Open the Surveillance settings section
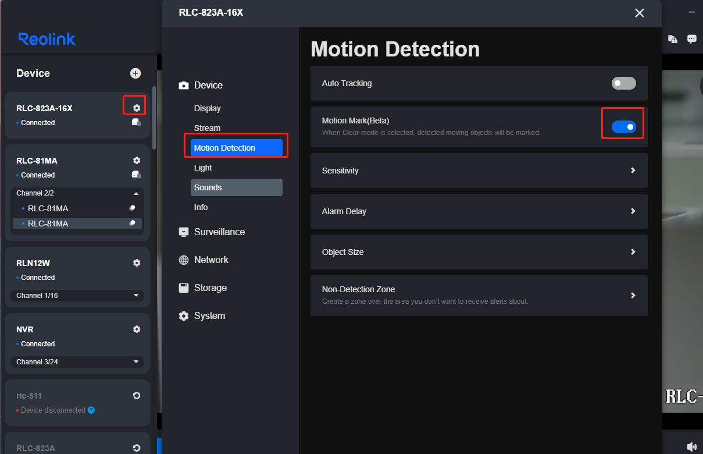The width and height of the screenshot is (703, 454). click(212, 232)
